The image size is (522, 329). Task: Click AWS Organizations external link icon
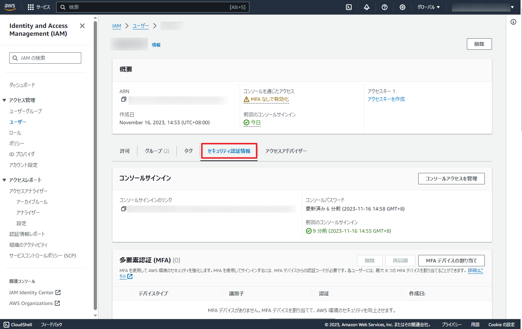57,303
